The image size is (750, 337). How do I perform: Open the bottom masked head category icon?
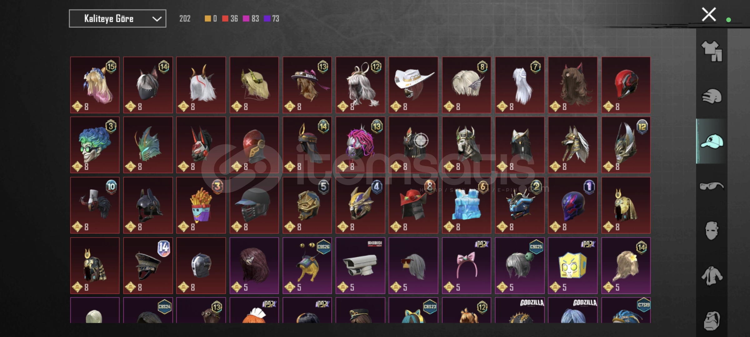pos(712,320)
